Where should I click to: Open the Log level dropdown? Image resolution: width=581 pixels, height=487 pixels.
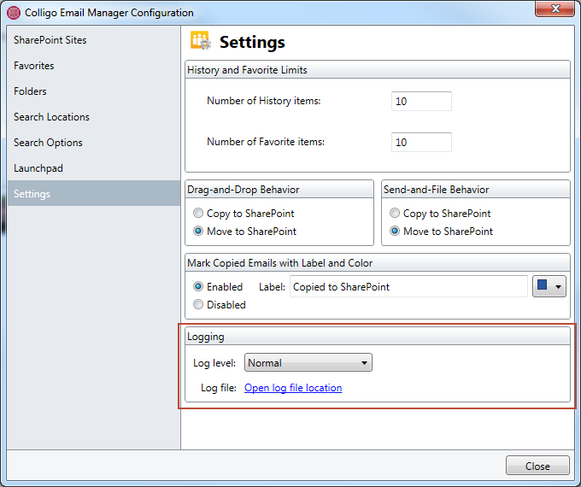[308, 362]
